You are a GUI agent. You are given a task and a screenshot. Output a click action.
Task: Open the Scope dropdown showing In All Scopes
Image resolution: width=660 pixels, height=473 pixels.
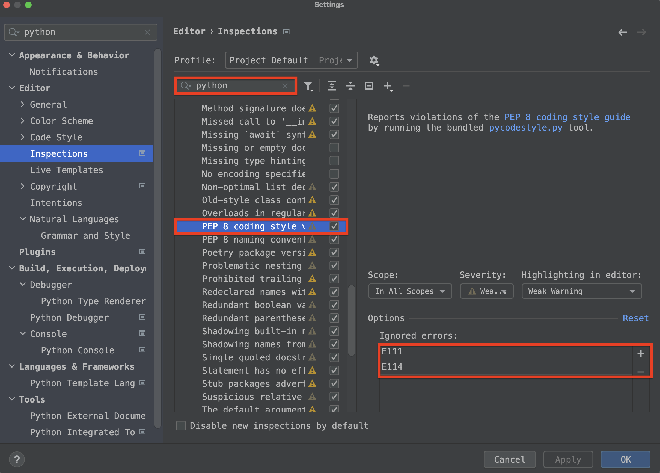click(x=410, y=291)
